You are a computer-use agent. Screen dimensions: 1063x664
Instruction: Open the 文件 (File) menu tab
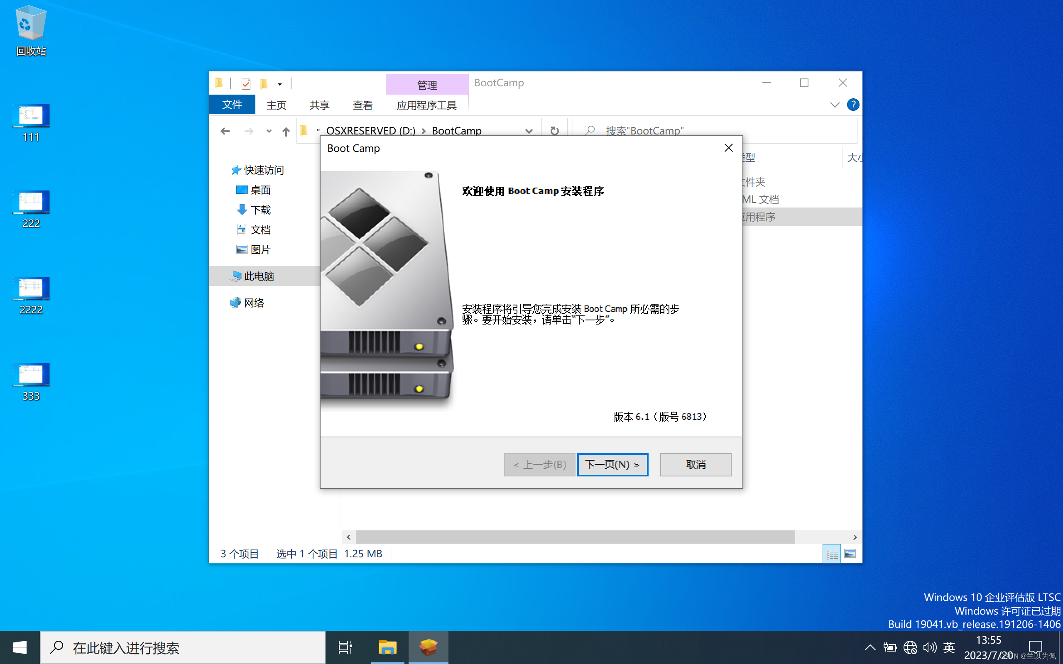pyautogui.click(x=232, y=105)
